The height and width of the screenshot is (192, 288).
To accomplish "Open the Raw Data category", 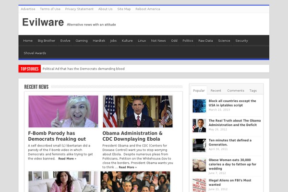I will [205, 41].
